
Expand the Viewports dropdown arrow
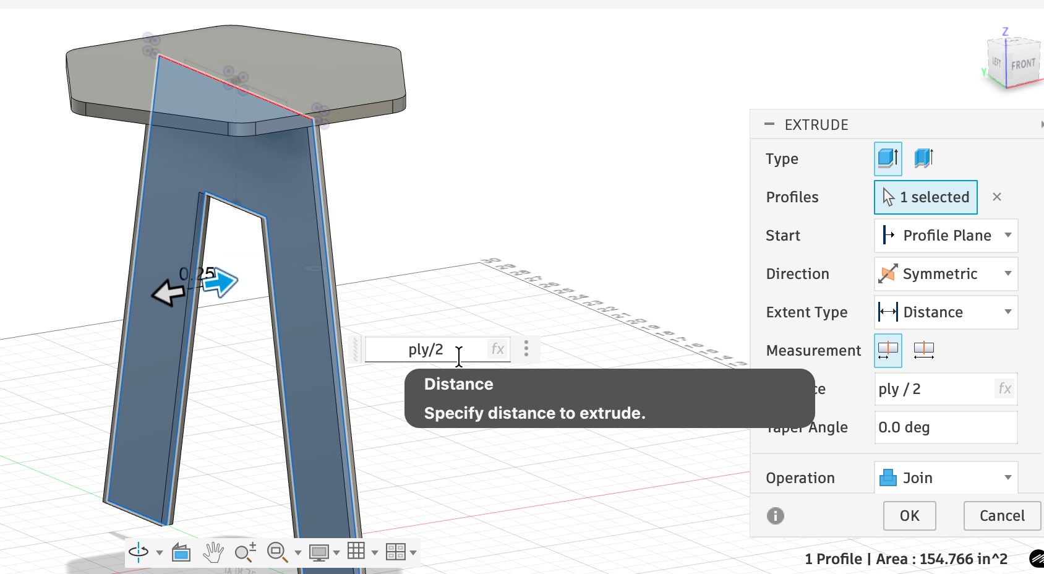[413, 552]
